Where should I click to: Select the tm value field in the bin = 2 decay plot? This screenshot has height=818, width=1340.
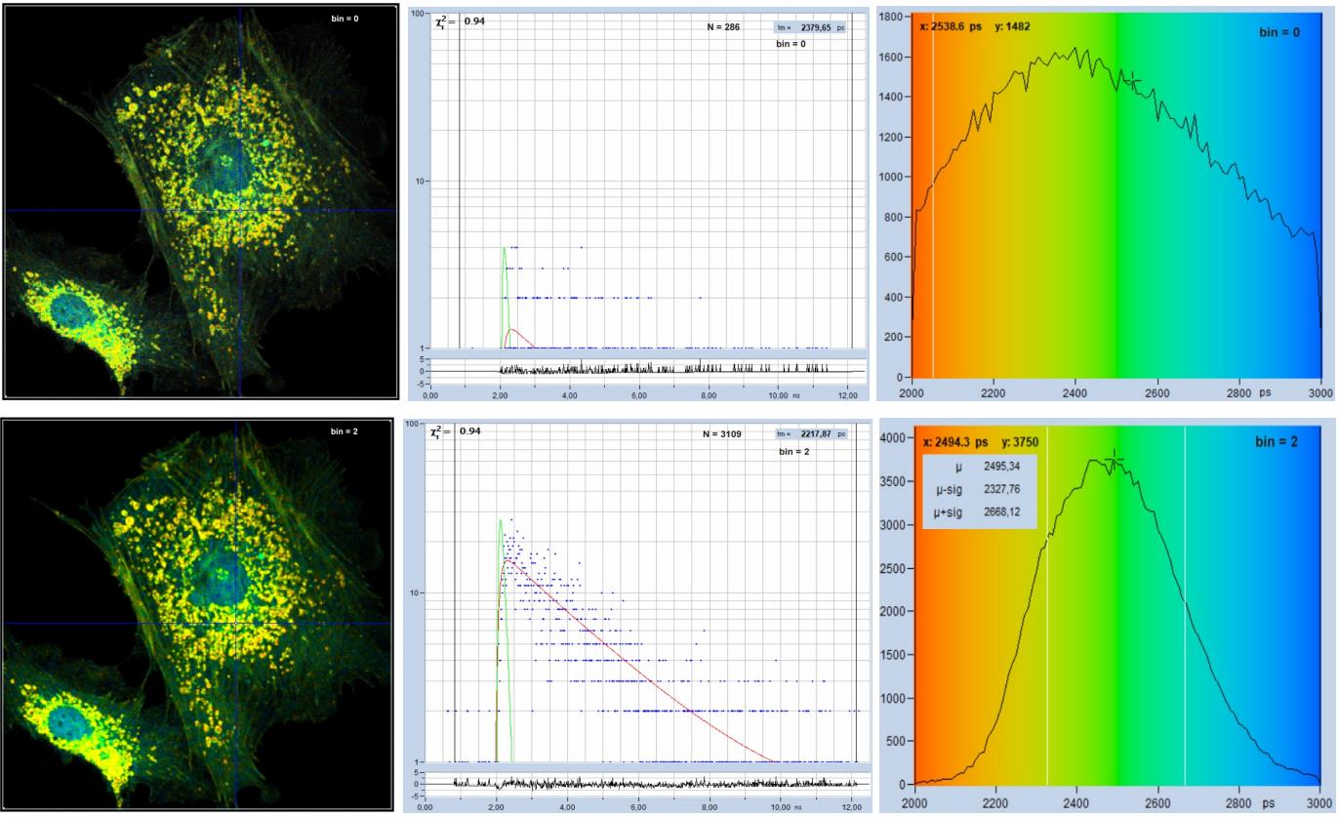[811, 433]
